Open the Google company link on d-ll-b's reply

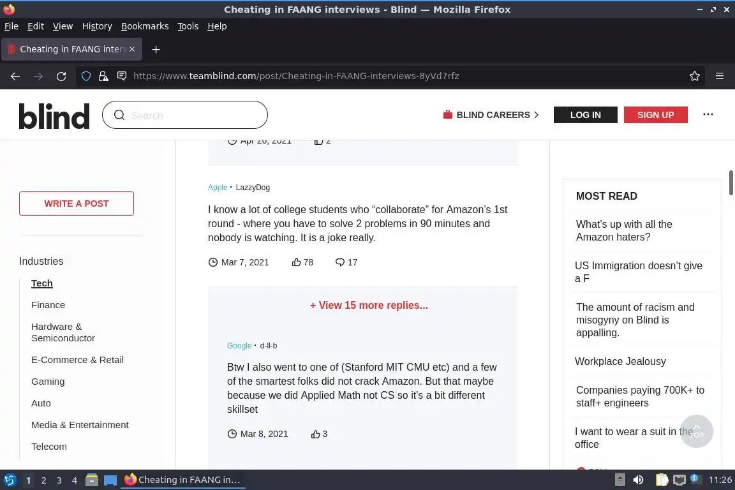(x=239, y=346)
